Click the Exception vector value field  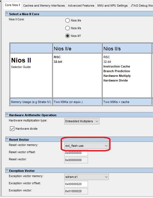(x=76, y=191)
